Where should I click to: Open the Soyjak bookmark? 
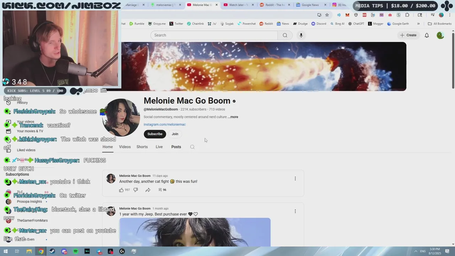[227, 24]
